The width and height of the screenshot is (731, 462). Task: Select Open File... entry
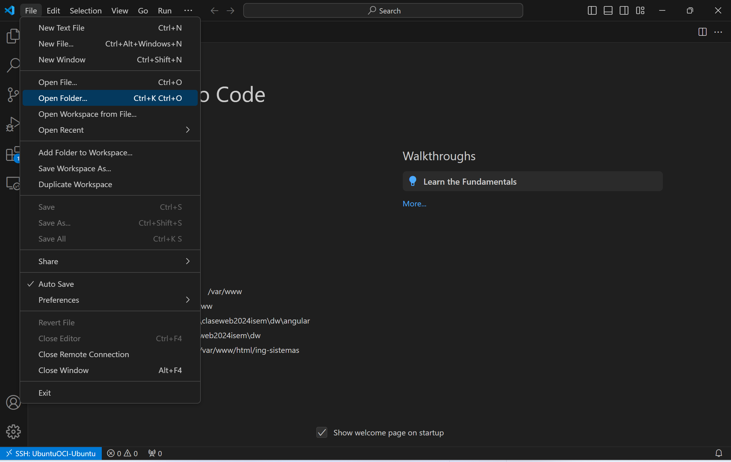(x=110, y=82)
